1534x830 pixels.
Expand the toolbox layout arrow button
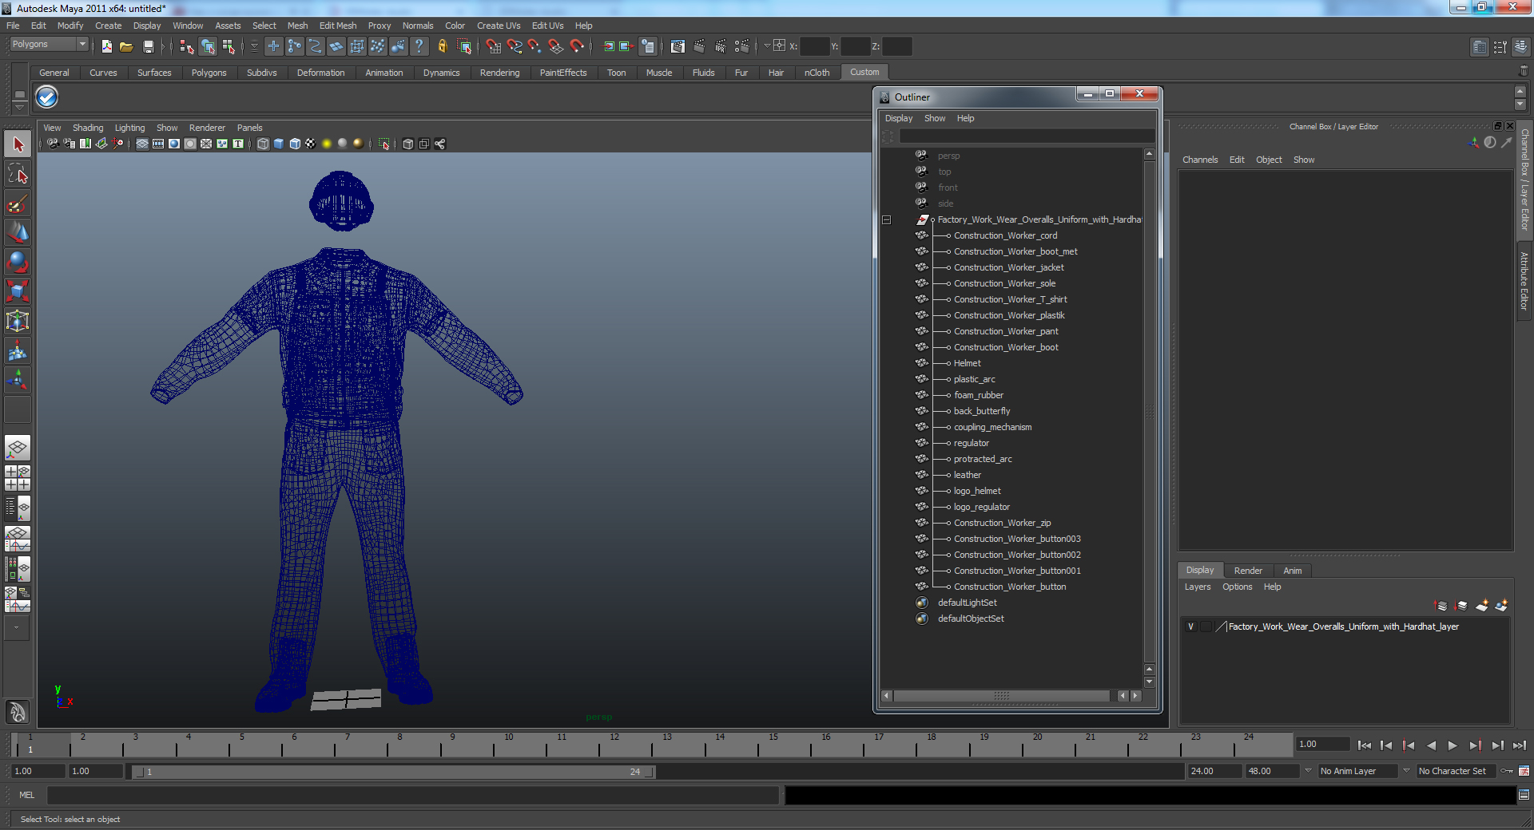pyautogui.click(x=16, y=627)
